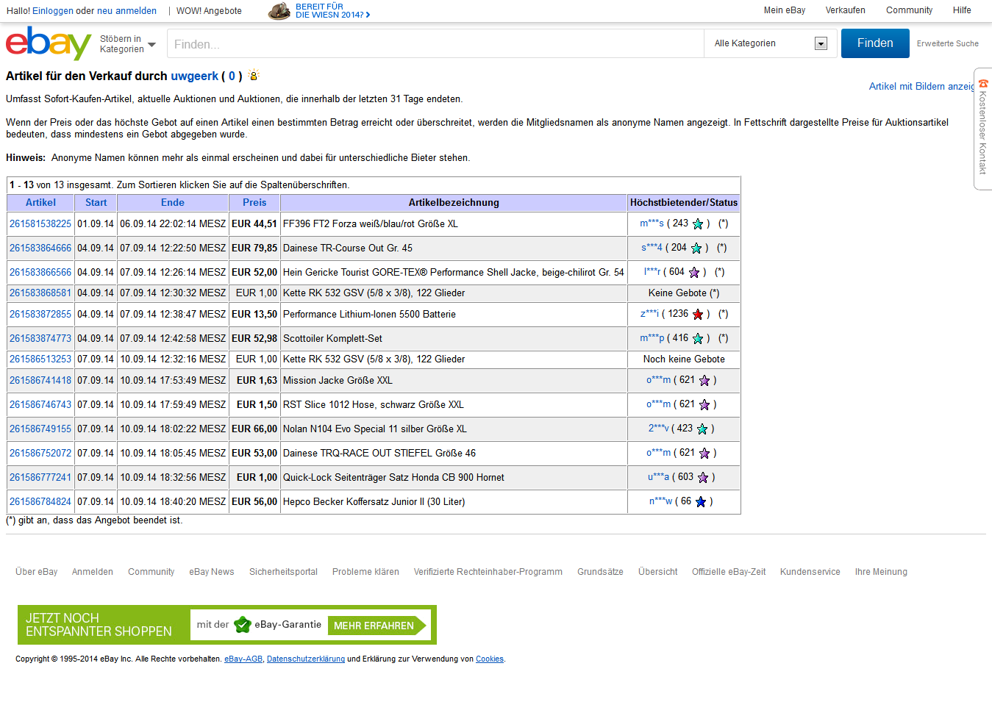Click the blue Finden search button
The image size is (992, 702).
pos(875,43)
